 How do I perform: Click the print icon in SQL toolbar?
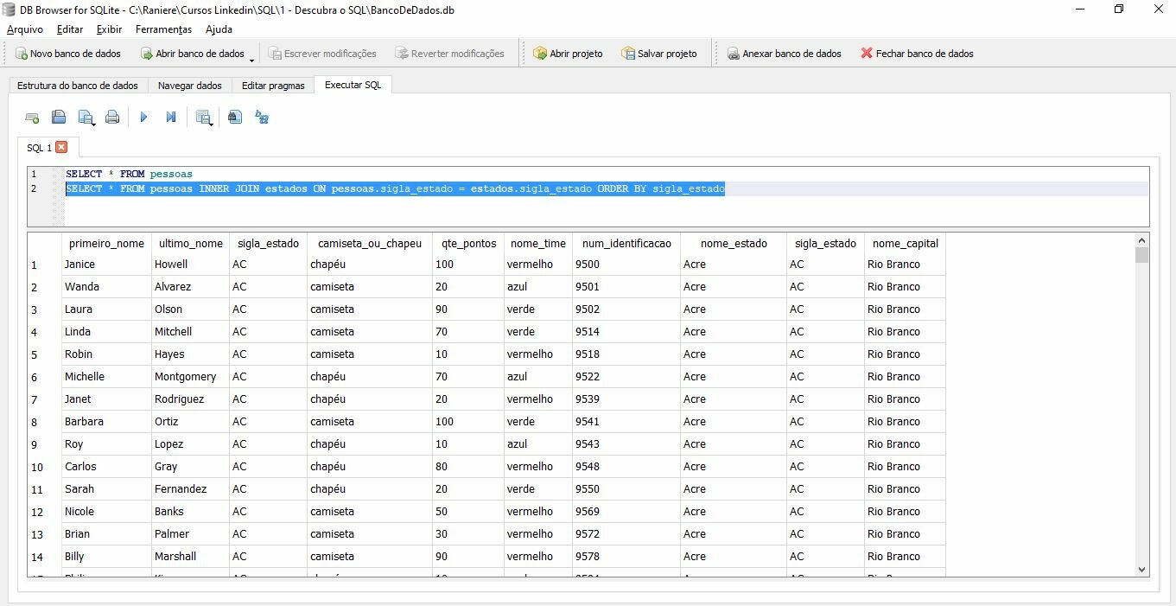click(x=112, y=118)
